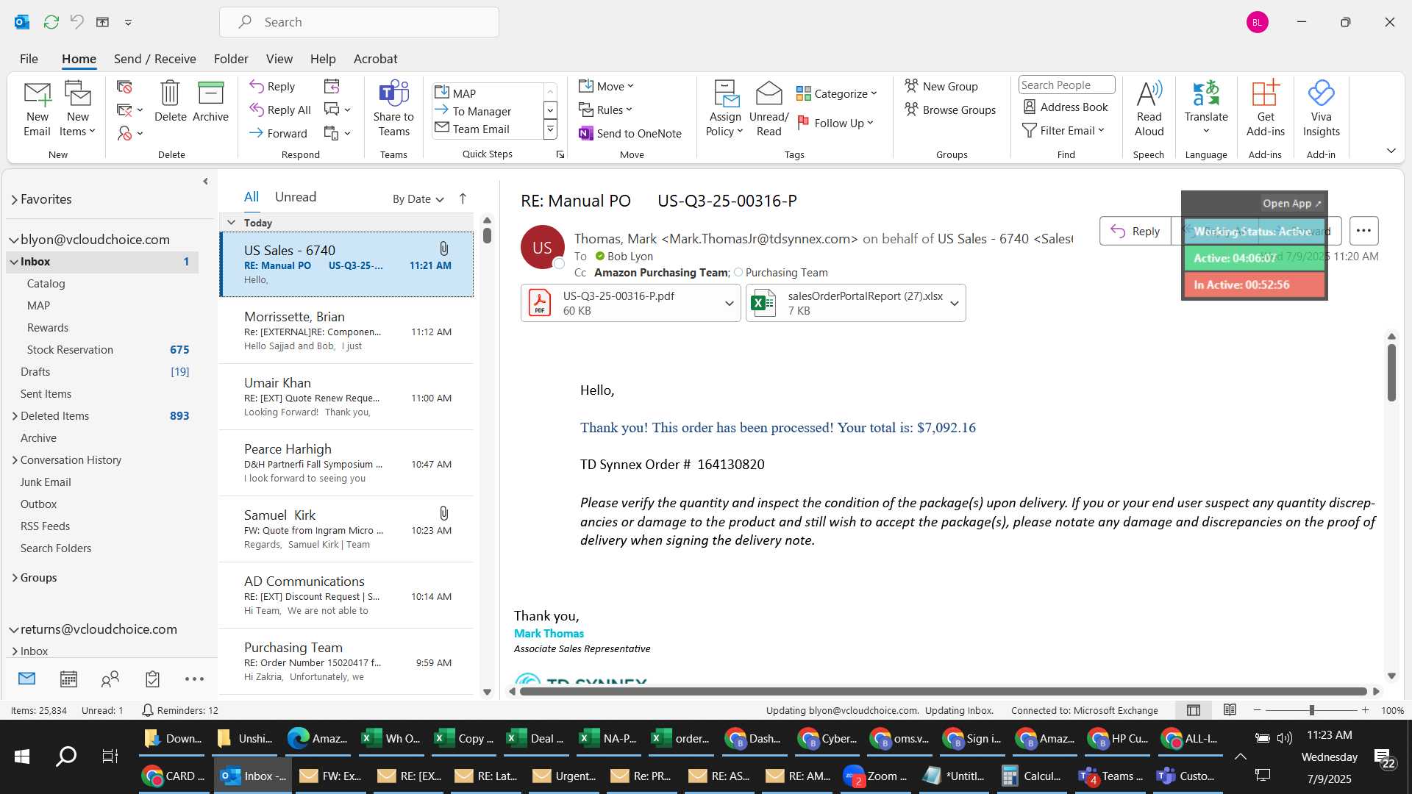Viewport: 1412px width, 794px height.
Task: Click the Search People field
Action: 1066,85
